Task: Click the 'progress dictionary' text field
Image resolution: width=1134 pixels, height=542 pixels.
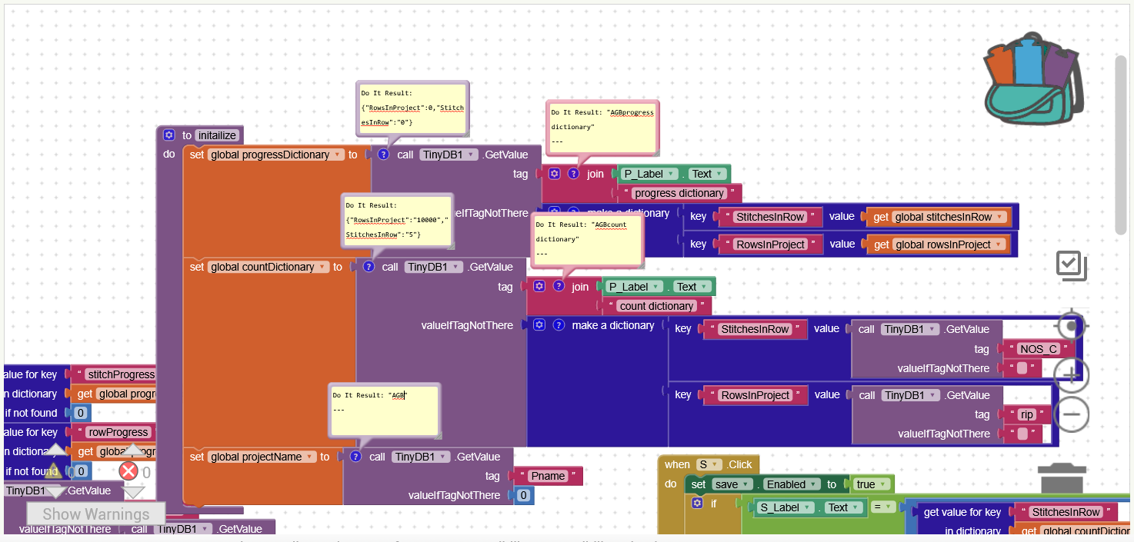Action: click(679, 193)
